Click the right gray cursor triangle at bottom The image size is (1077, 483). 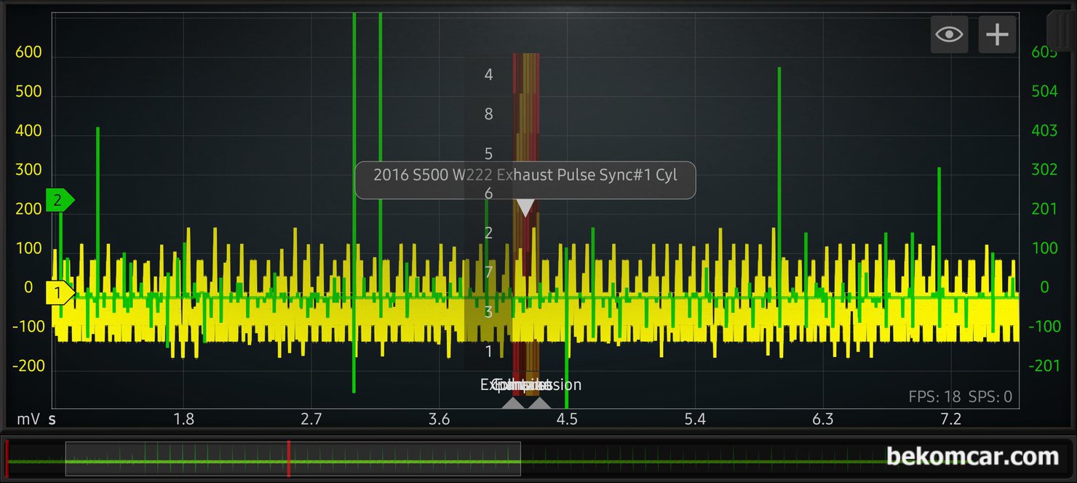click(x=539, y=403)
